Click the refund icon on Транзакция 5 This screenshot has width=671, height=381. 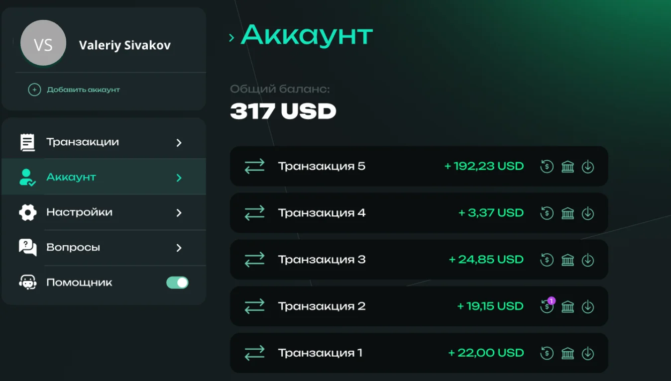tap(547, 167)
